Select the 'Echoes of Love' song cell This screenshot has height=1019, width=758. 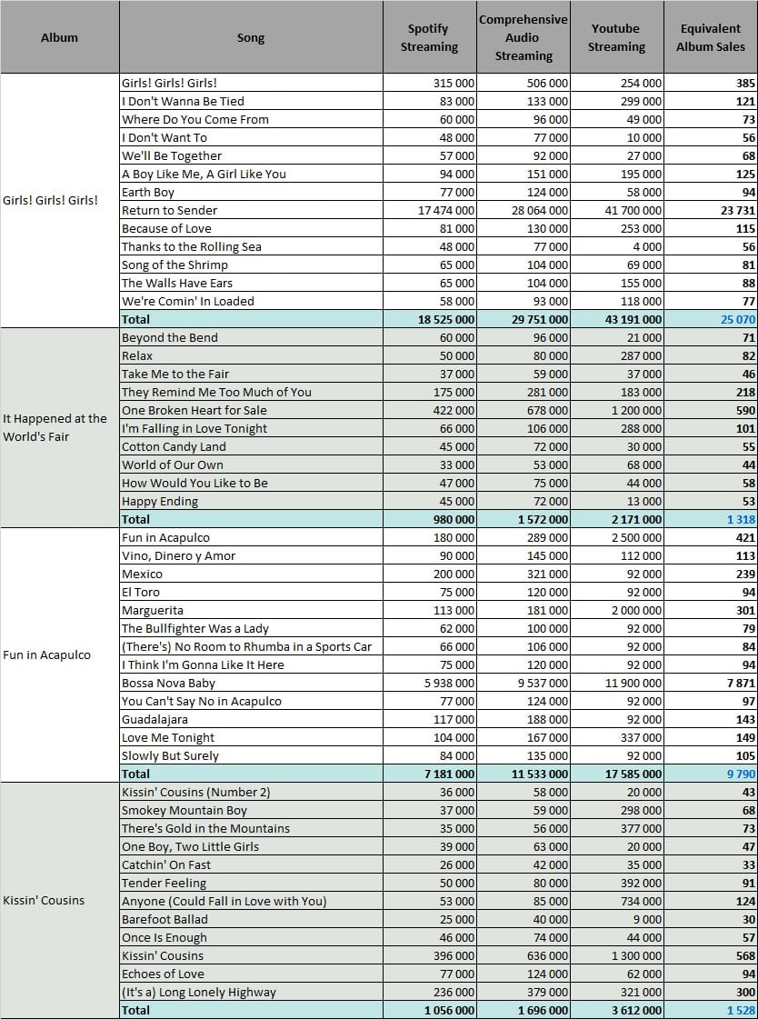click(x=251, y=974)
